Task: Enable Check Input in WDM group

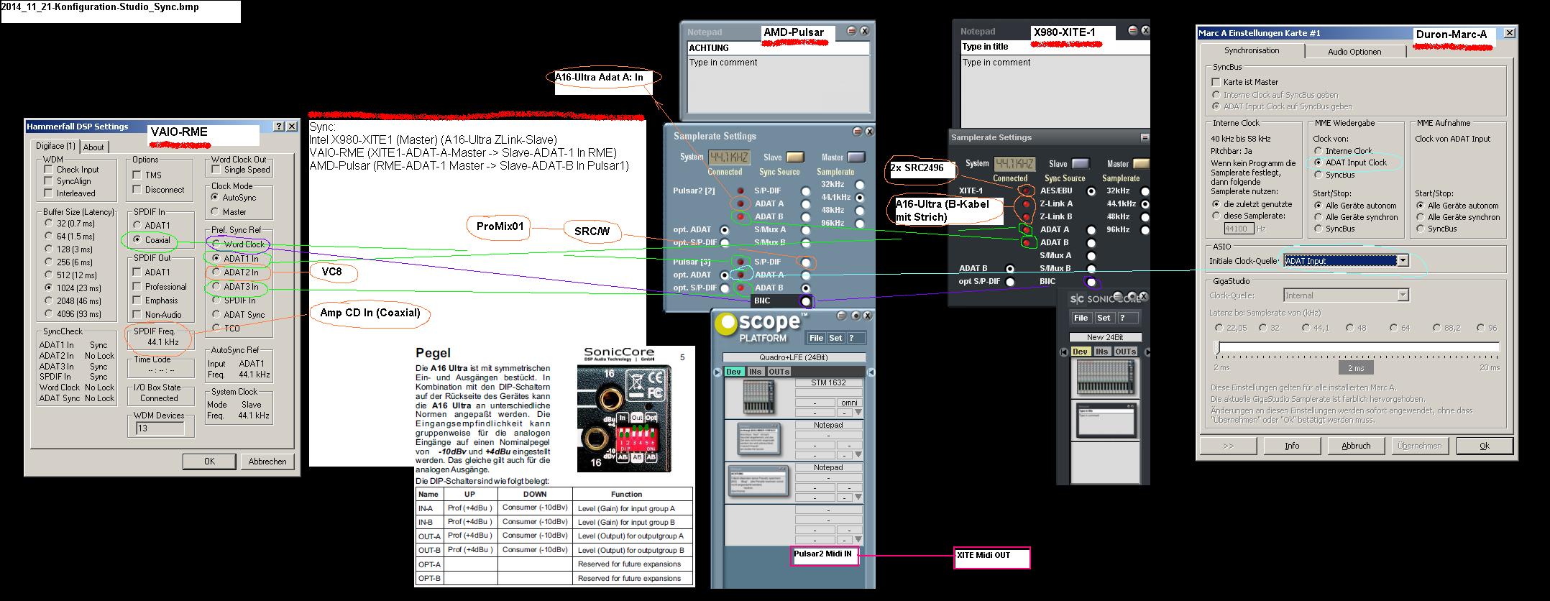Action: (48, 170)
